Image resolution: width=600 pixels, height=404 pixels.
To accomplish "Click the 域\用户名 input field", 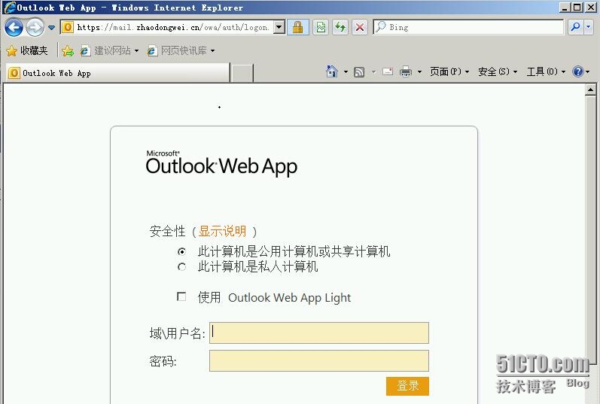I will [x=319, y=333].
